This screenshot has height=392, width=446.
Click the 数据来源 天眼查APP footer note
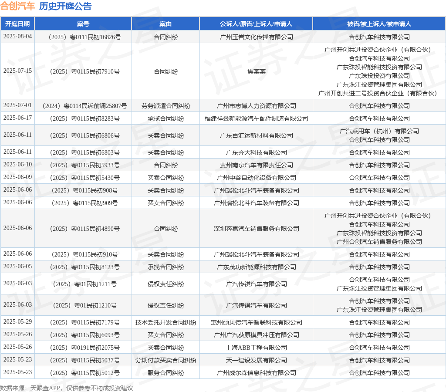(67, 388)
